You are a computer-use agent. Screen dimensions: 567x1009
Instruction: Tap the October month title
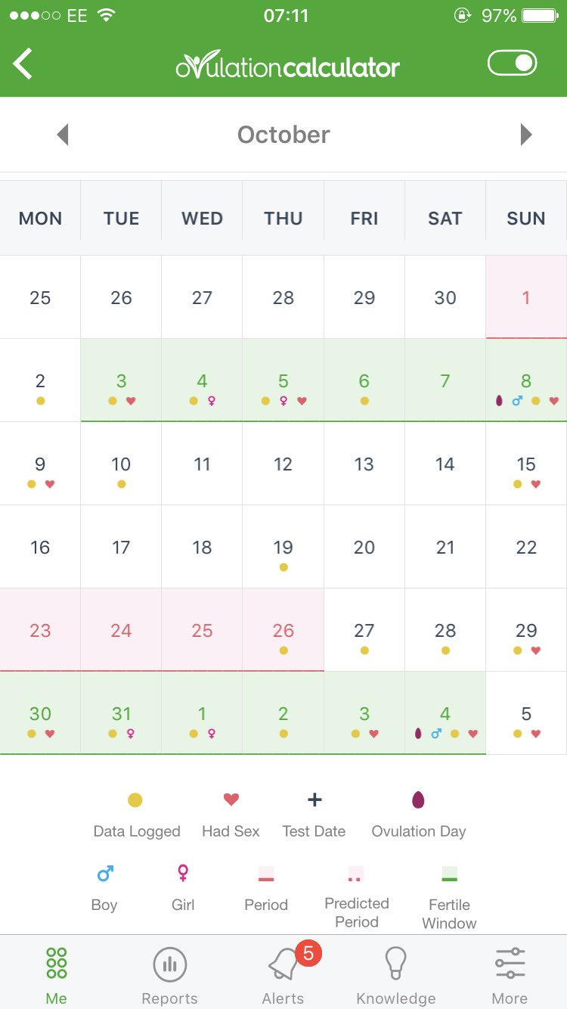283,135
